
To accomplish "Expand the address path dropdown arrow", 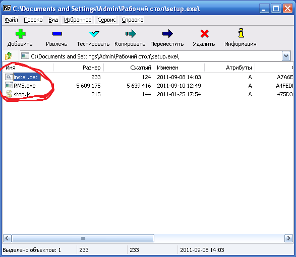I will [x=286, y=56].
